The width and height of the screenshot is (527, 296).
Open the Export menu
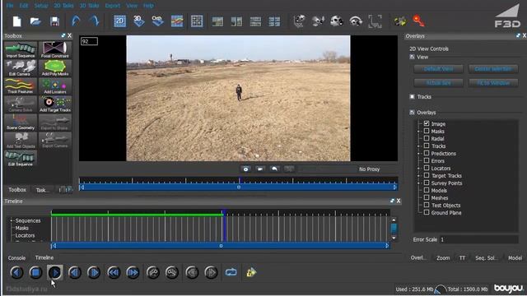(x=113, y=6)
